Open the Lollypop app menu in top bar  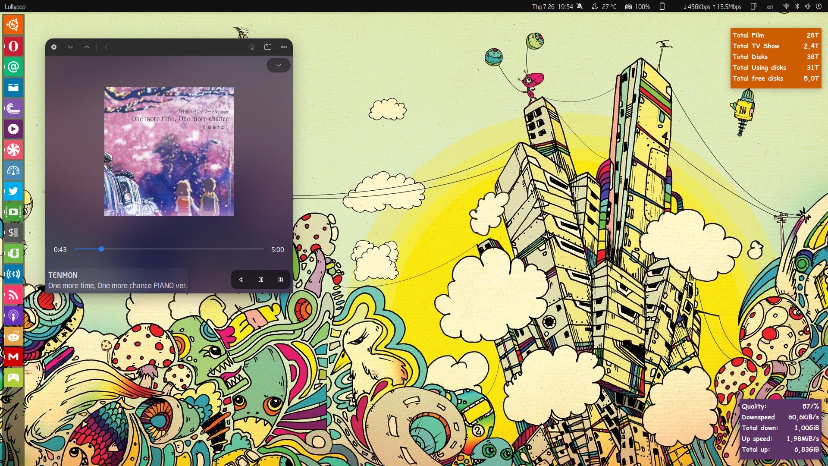tap(15, 6)
